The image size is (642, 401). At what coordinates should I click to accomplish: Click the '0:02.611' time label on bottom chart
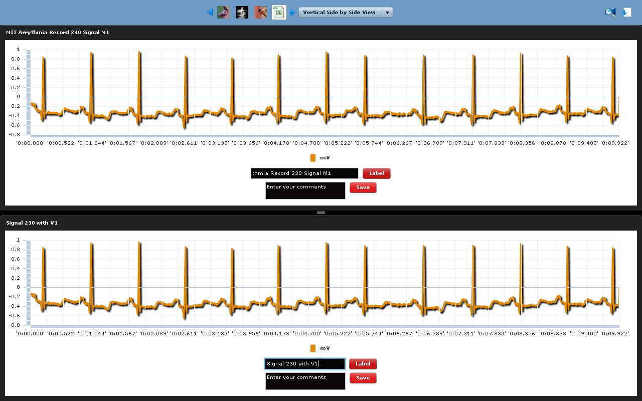[x=185, y=334]
